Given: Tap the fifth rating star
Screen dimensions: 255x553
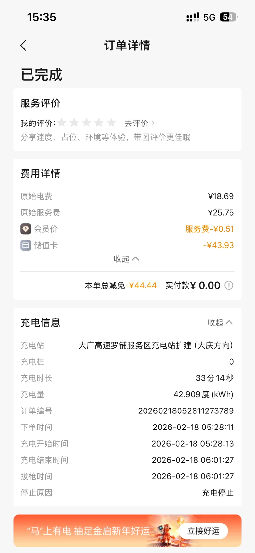Looking at the screenshot, I should coord(111,123).
